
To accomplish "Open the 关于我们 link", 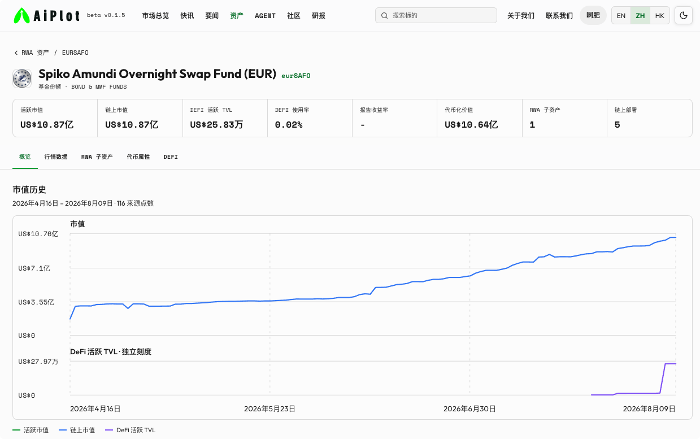I will 521,15.
